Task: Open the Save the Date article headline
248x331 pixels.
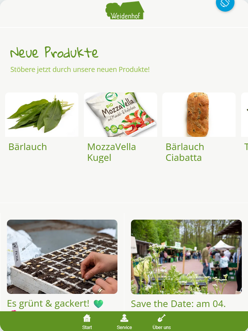Action: (178, 304)
